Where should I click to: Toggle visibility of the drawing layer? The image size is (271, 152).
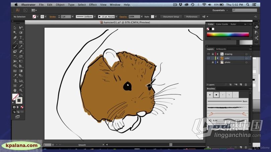(208, 54)
